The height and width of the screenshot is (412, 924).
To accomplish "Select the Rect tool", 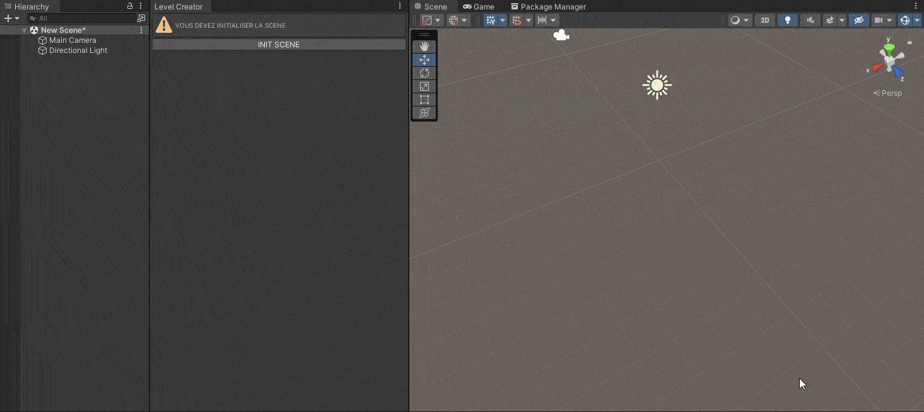I will (x=424, y=100).
